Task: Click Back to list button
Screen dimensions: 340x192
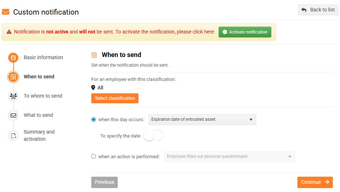Action: tap(318, 10)
